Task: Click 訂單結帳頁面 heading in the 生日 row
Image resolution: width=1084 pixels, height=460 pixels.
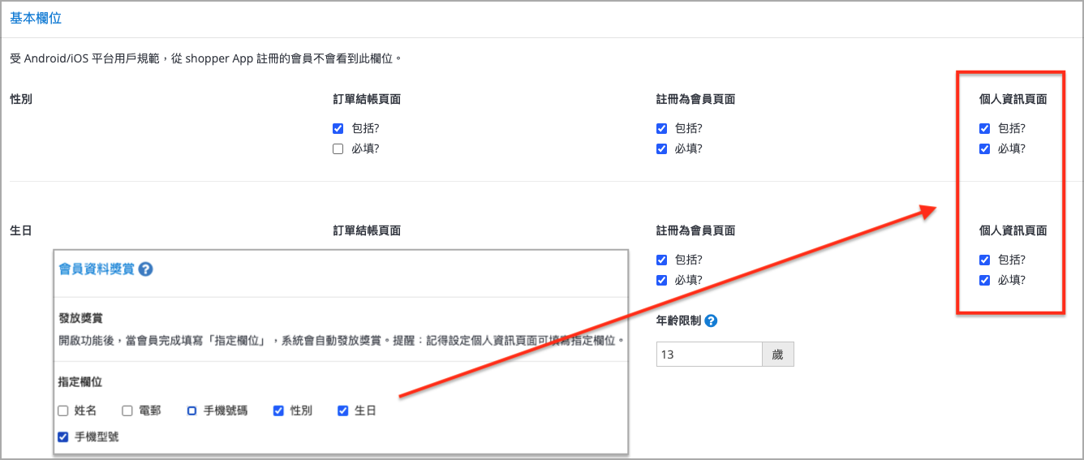Action: pos(367,230)
